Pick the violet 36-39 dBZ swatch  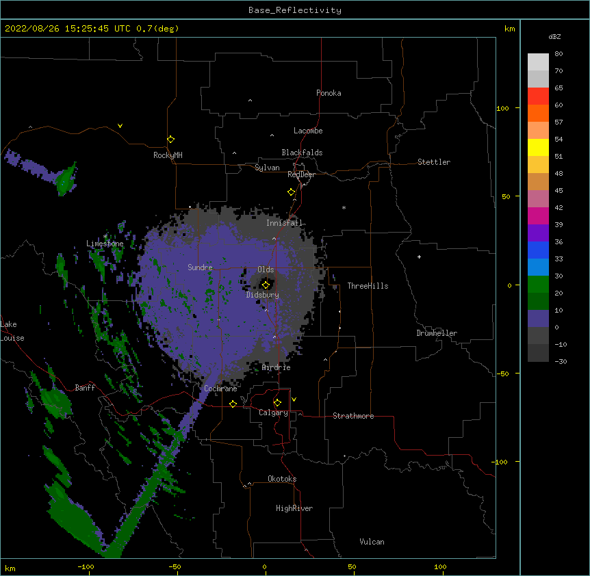coord(538,233)
